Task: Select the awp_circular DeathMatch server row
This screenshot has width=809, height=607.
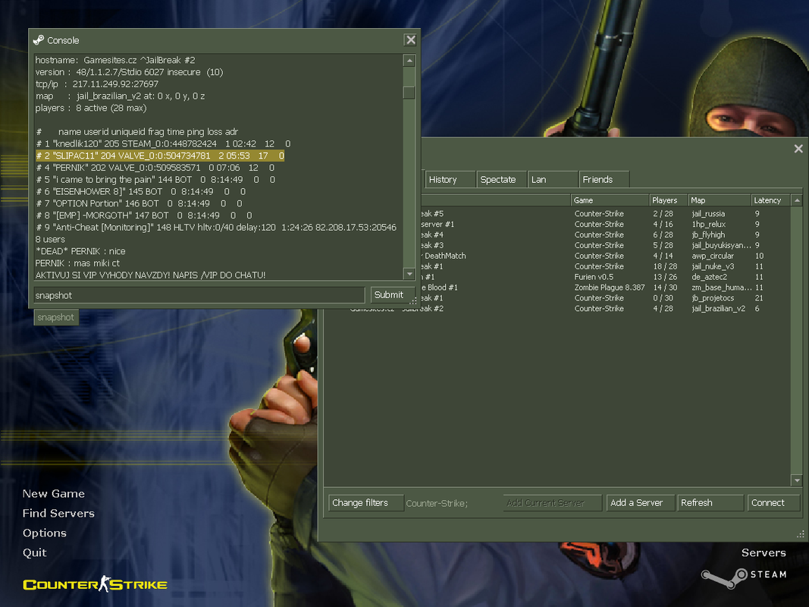Action: click(605, 256)
